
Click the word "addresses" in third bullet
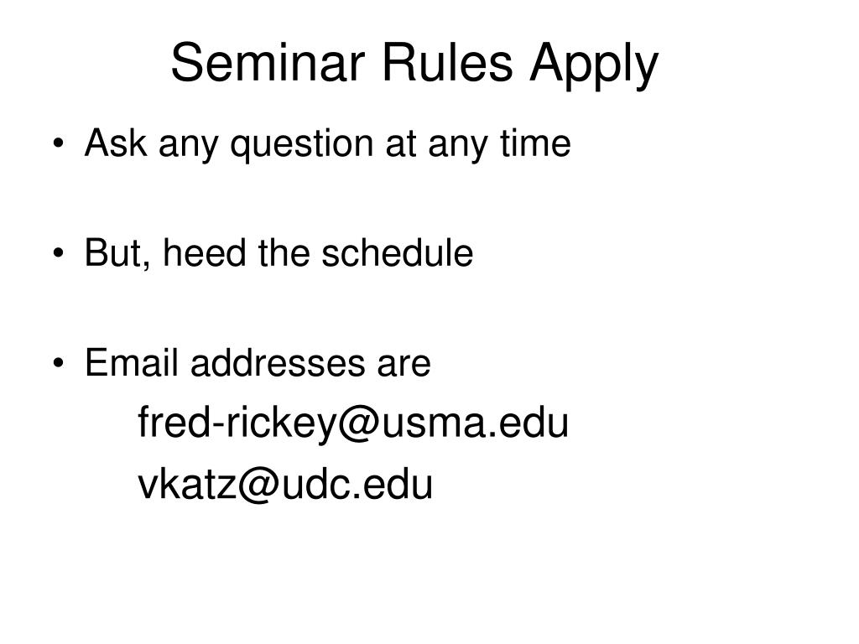277,362
